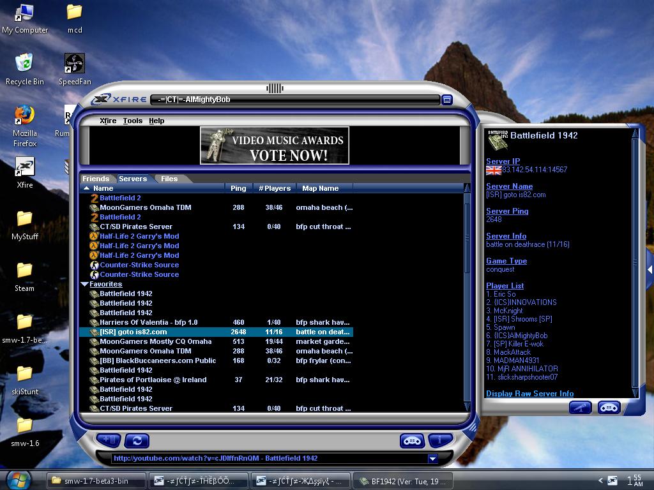
Task: Switch to the Friends tab
Action: [96, 179]
